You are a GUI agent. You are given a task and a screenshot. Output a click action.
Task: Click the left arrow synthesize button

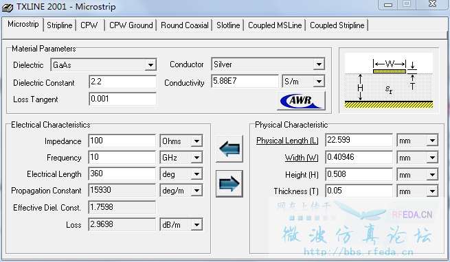[x=229, y=149]
